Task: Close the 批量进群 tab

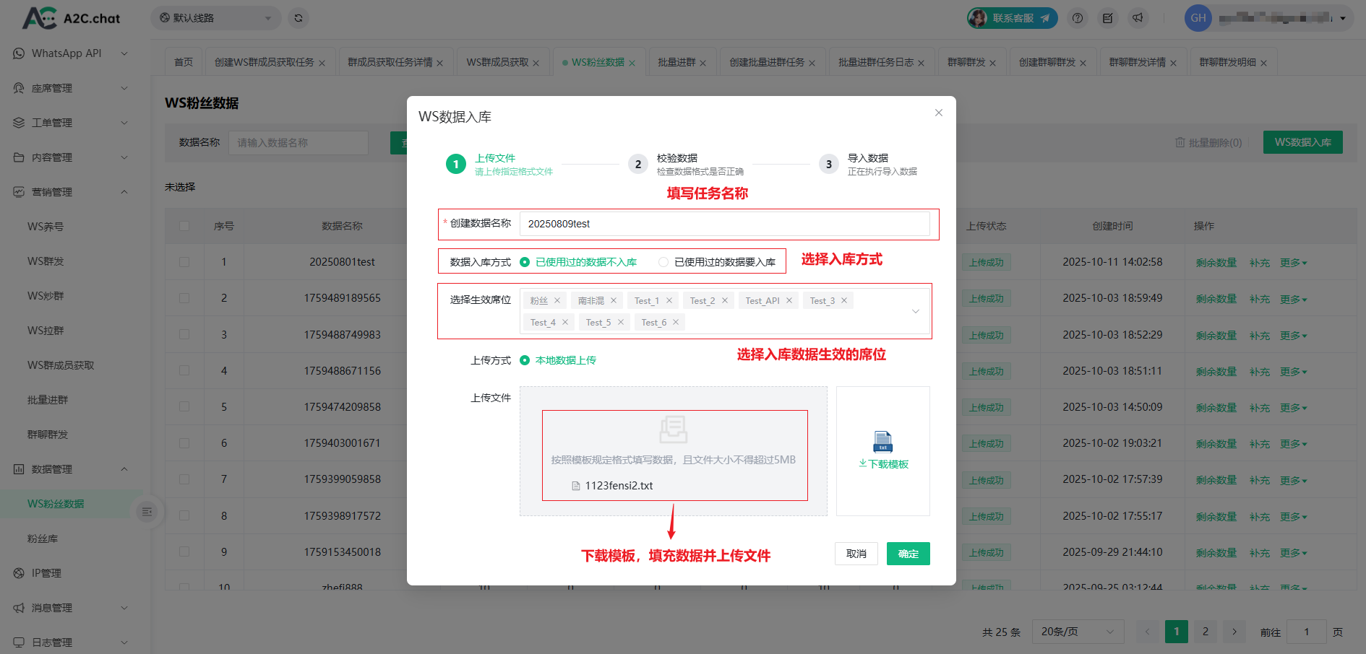Action: pos(703,64)
